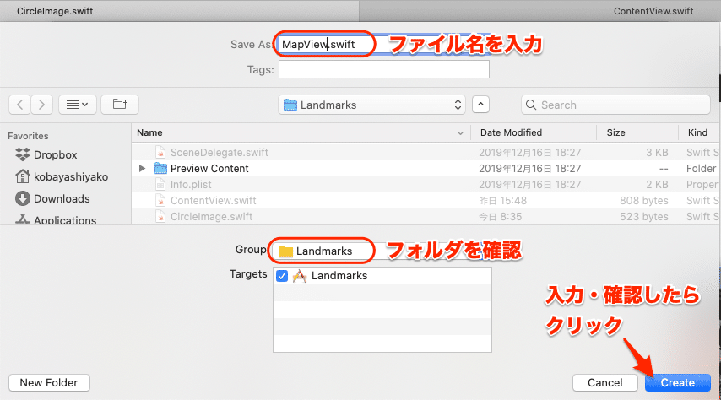Click the SceneDelegate.swift file icon
This screenshot has width=721, height=400.
point(160,152)
